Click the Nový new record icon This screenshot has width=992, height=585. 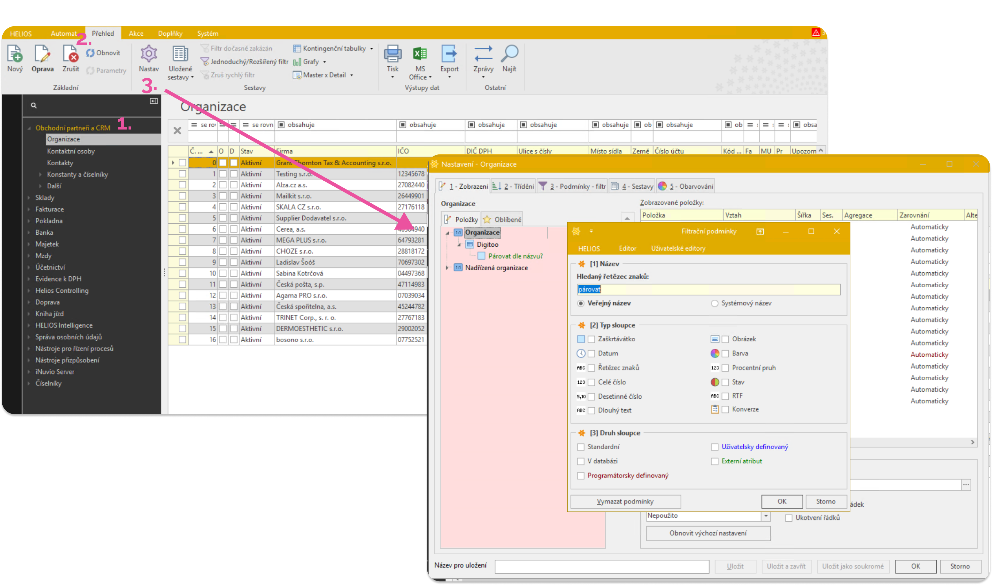point(15,54)
